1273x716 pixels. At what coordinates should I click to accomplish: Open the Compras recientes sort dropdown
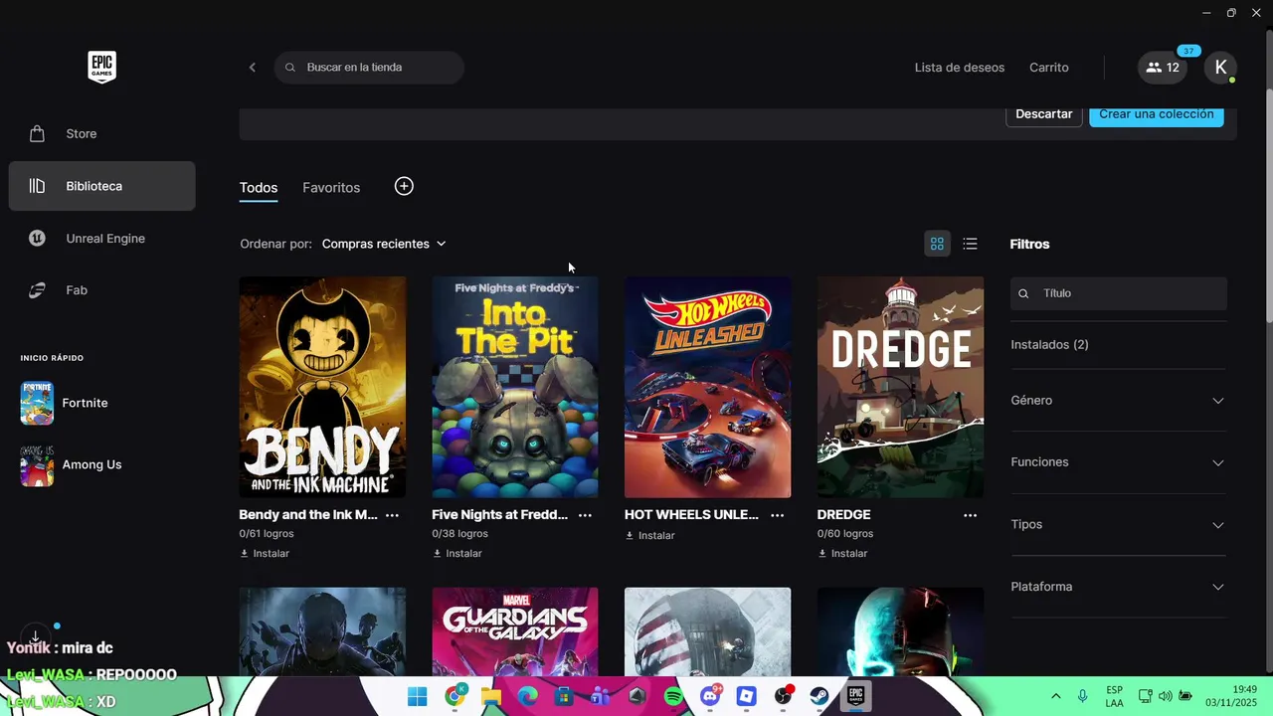click(384, 244)
